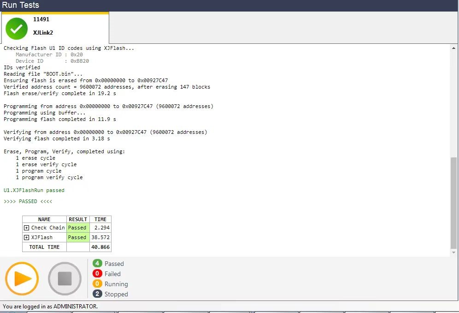Click the 38.572 time cell
This screenshot has width=459, height=313.
100,237
